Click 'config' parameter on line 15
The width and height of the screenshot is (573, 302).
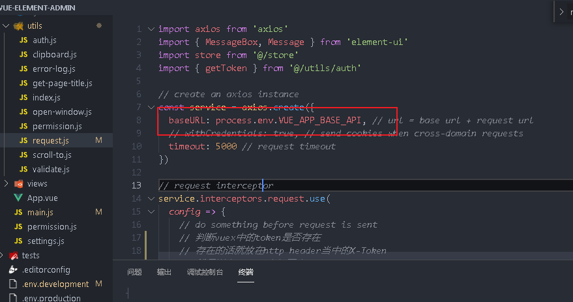[x=184, y=212]
